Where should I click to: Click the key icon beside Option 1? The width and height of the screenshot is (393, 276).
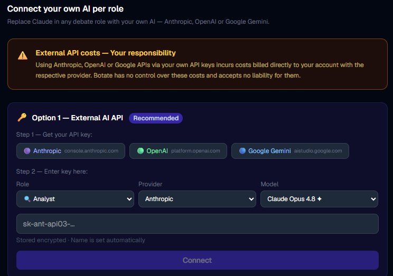tap(22, 117)
